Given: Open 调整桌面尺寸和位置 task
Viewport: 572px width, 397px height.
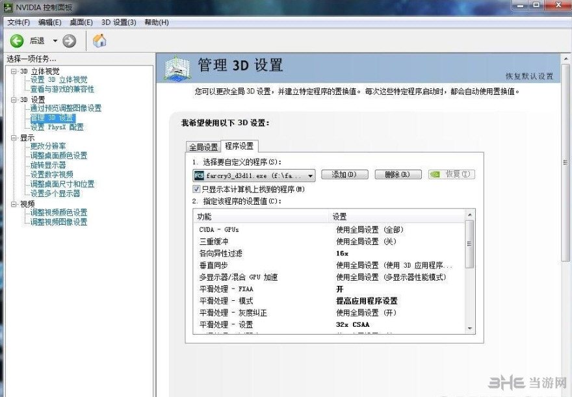Looking at the screenshot, I should pos(62,184).
